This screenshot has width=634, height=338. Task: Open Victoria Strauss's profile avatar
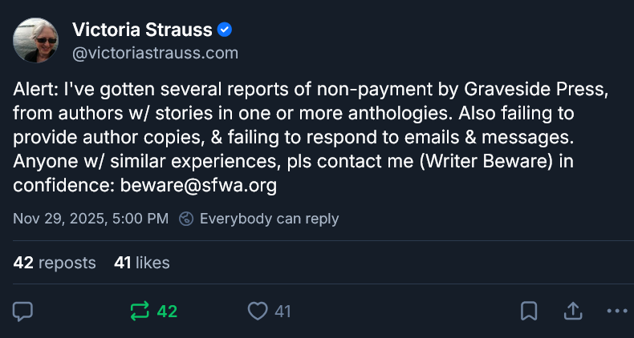coord(36,40)
